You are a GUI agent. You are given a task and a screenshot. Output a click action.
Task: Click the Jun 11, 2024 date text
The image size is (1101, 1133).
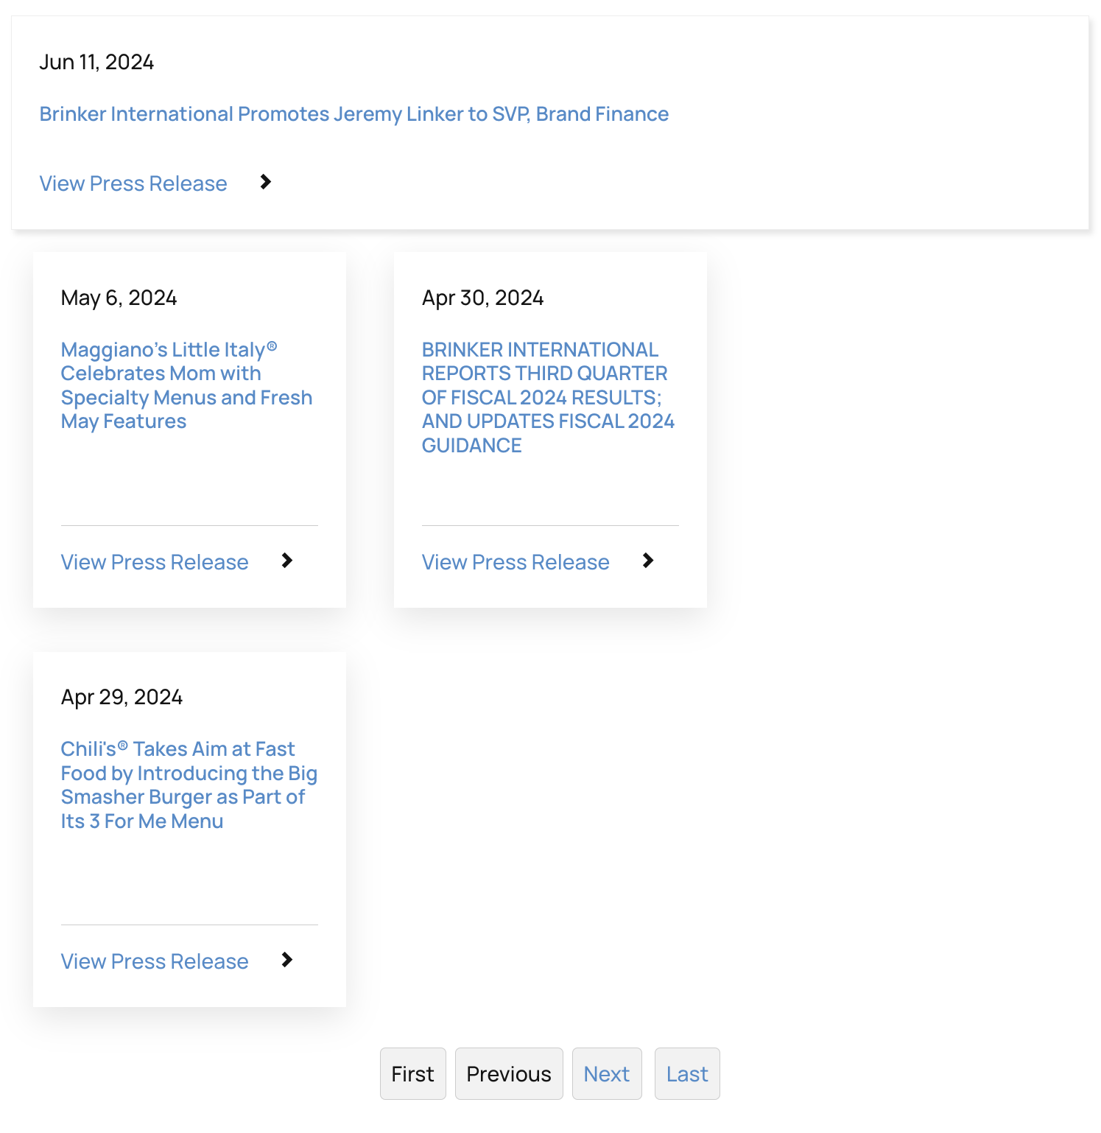[96, 62]
